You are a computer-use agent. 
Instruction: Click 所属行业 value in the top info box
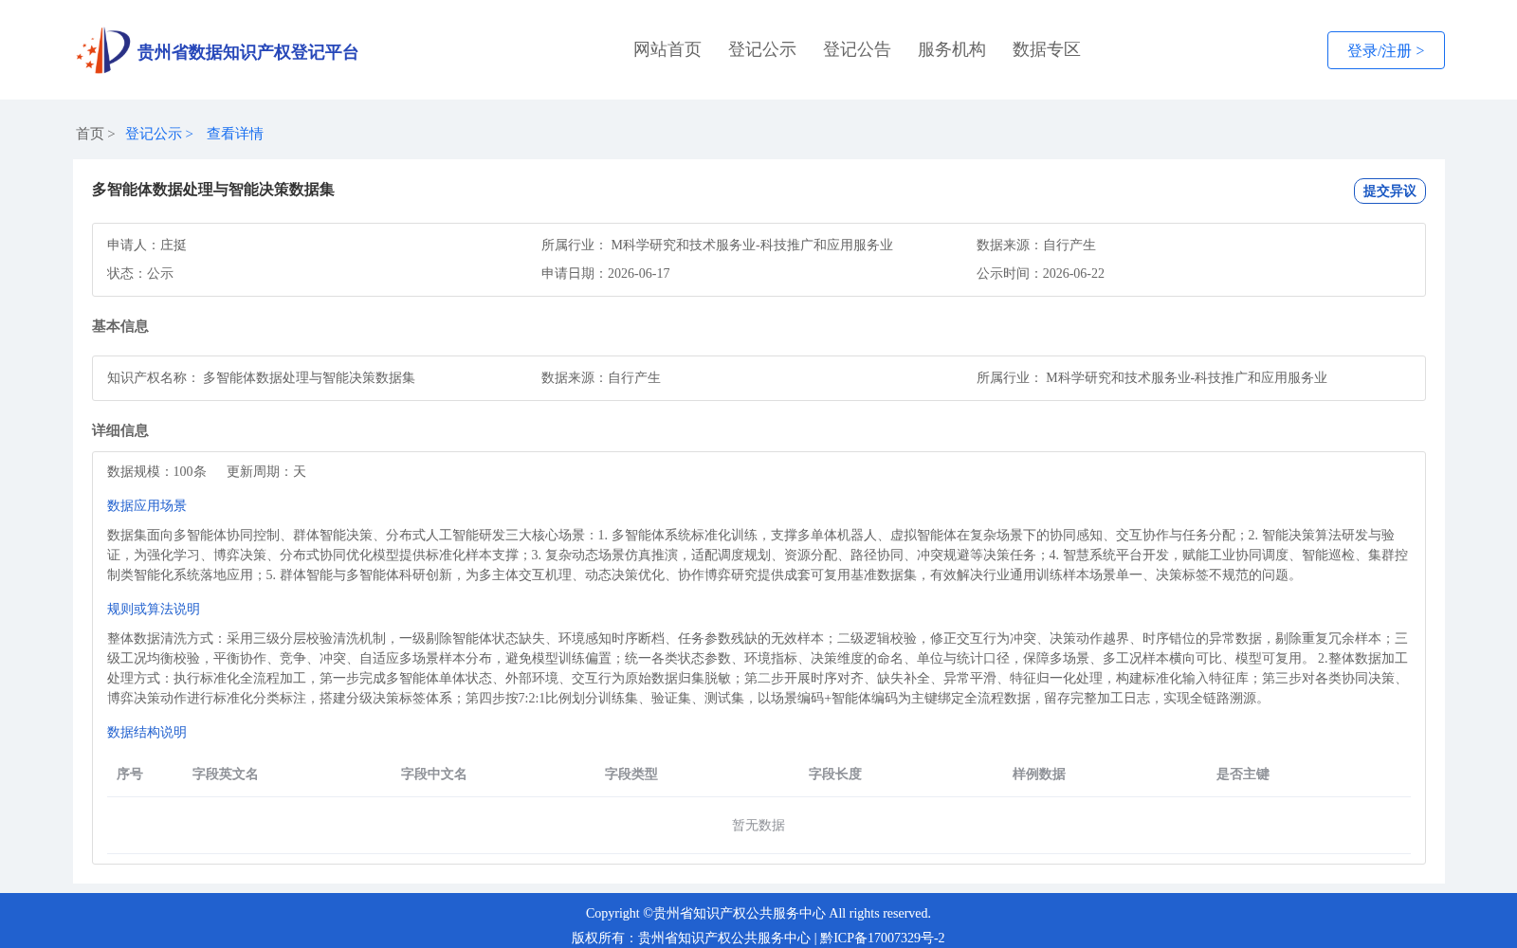point(752,245)
